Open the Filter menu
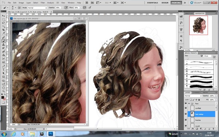This screenshot has width=219, height=137. click(43, 3)
